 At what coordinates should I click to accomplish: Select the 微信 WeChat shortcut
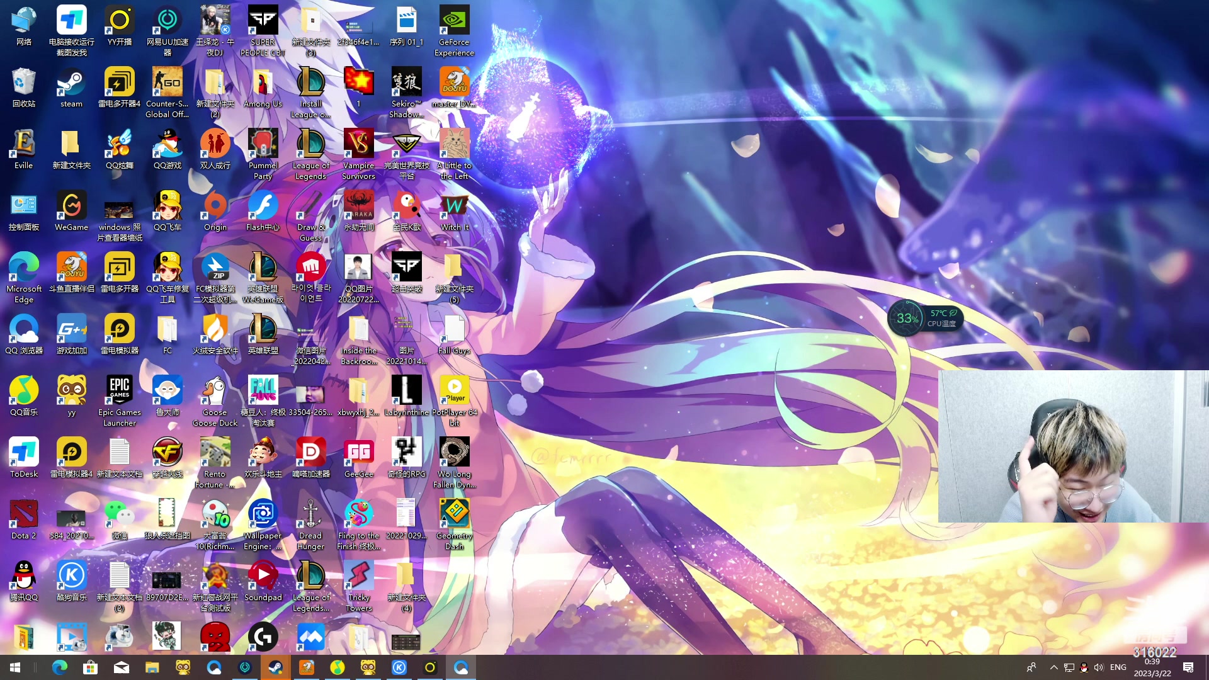119,520
